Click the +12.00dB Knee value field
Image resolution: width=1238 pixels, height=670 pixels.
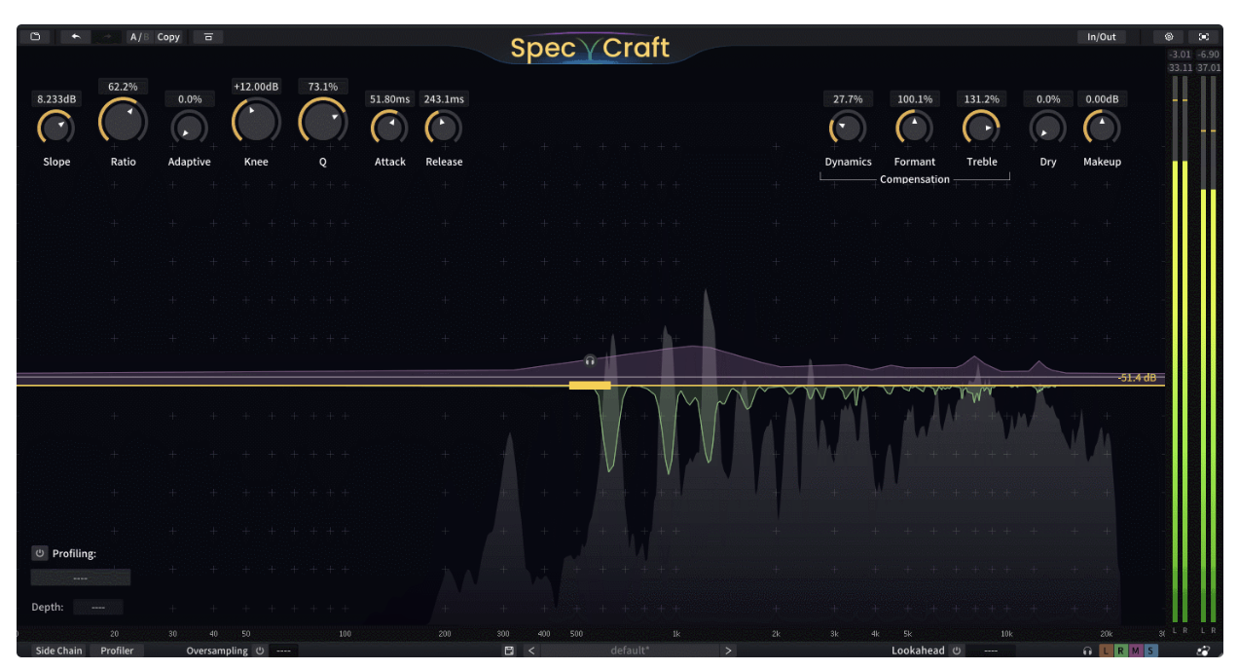[x=256, y=87]
